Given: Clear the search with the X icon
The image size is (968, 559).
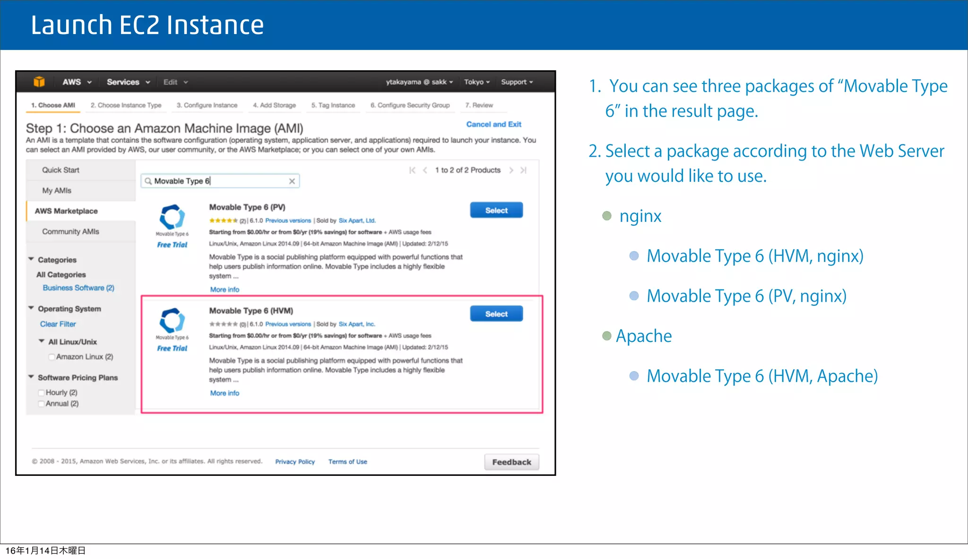Looking at the screenshot, I should click(x=292, y=181).
